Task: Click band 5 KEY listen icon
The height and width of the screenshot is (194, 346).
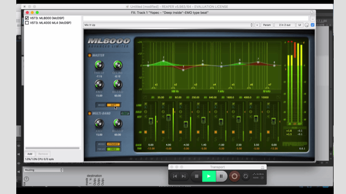Action: (215, 116)
